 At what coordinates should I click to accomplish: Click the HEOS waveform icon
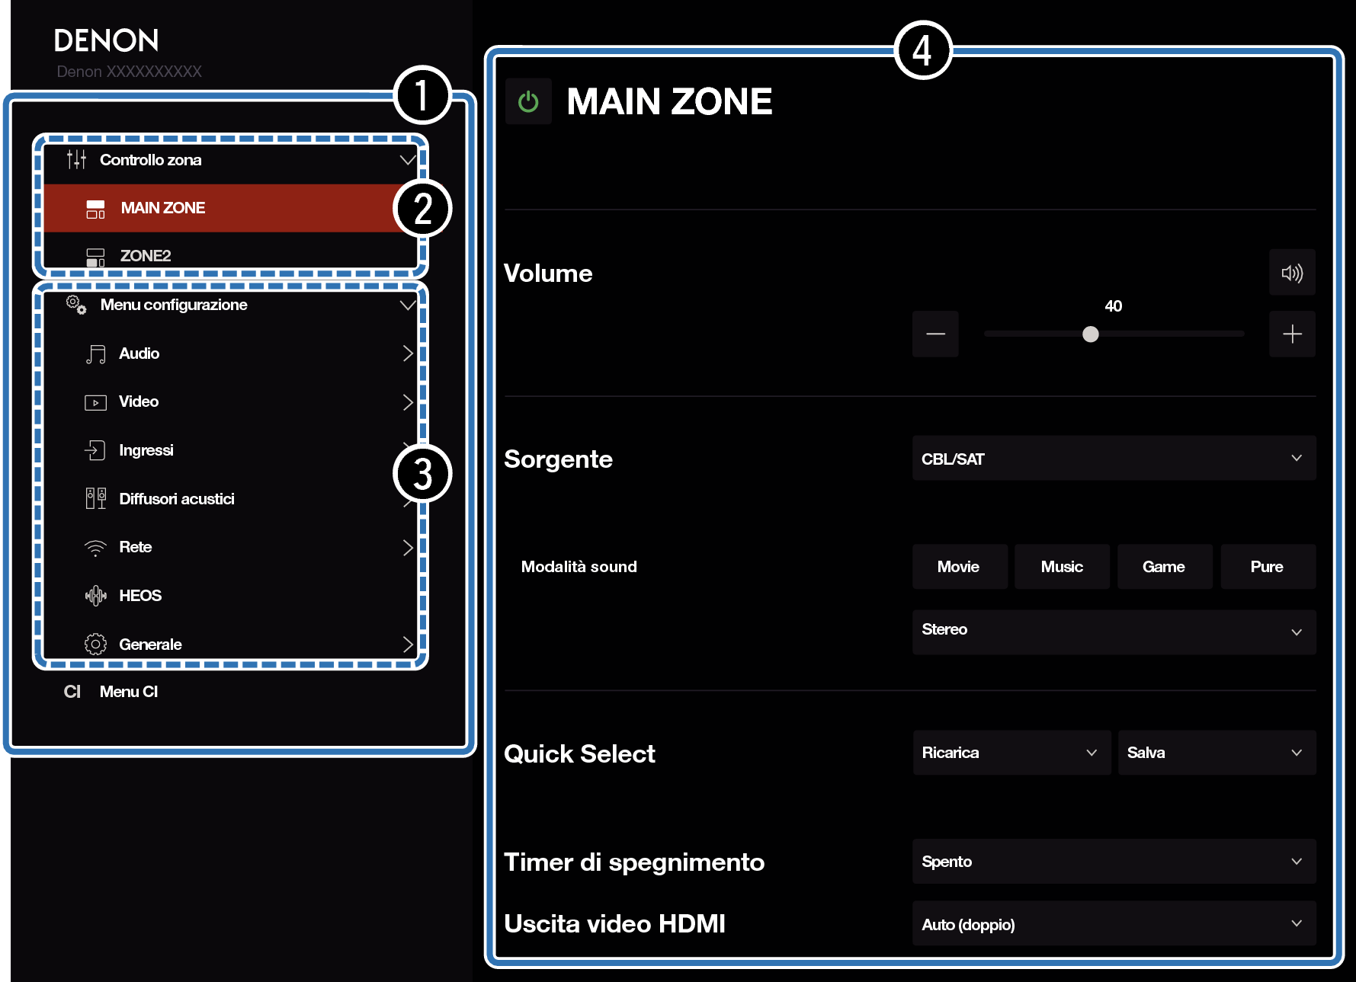pos(95,596)
